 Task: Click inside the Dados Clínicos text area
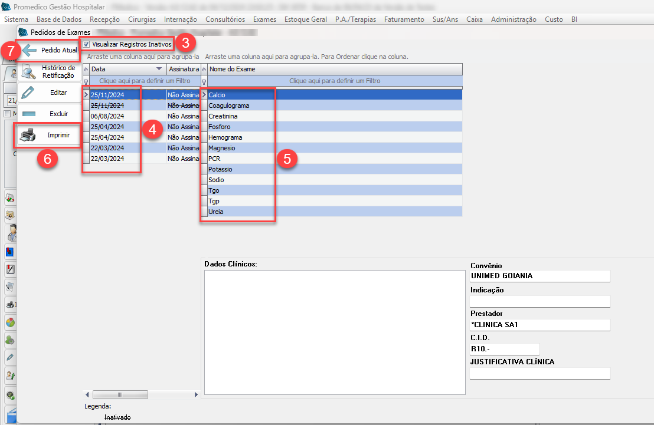(x=334, y=331)
